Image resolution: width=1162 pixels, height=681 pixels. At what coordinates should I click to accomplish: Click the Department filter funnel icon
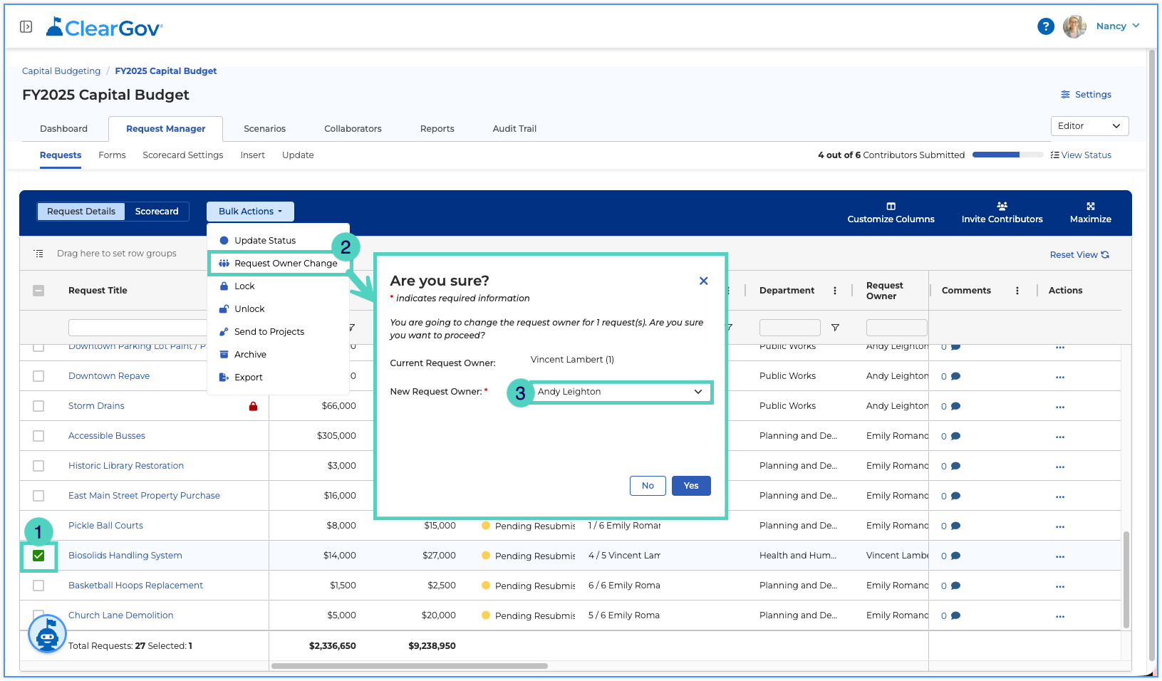835,328
